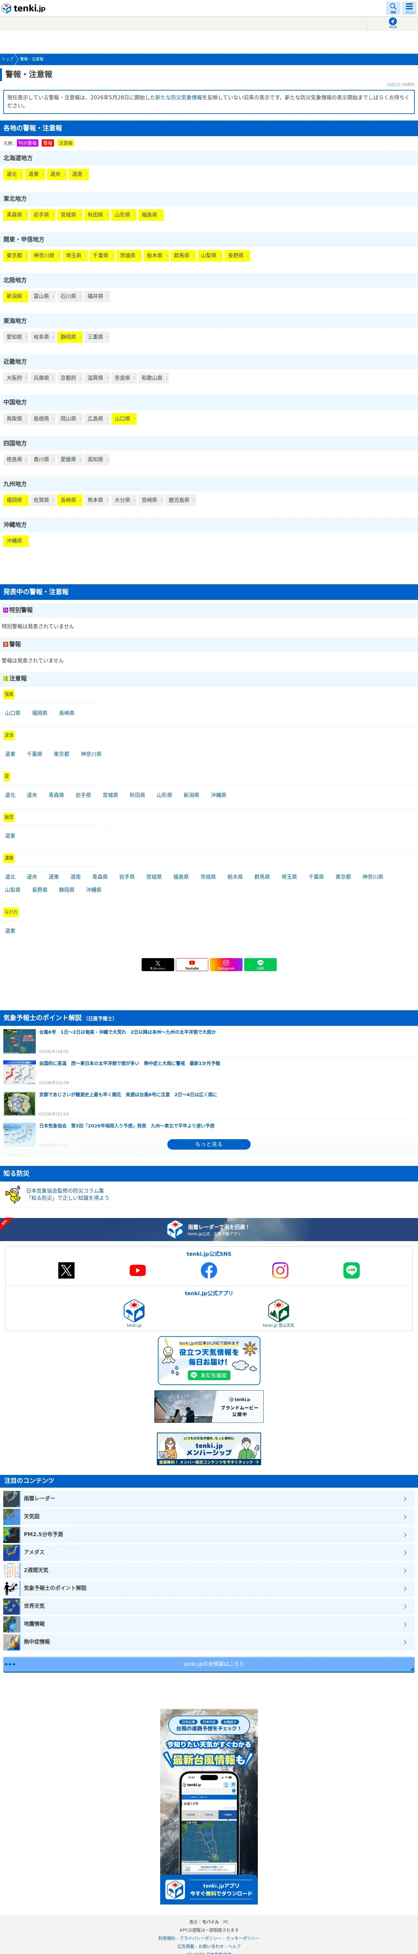418x1954 pixels.
Task: Switch display to PC in footer
Action: [x=225, y=1922]
